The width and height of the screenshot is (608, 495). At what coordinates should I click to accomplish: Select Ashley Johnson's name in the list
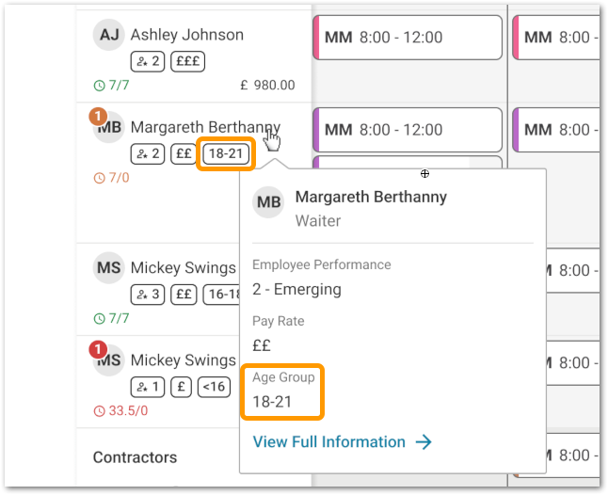(x=186, y=35)
